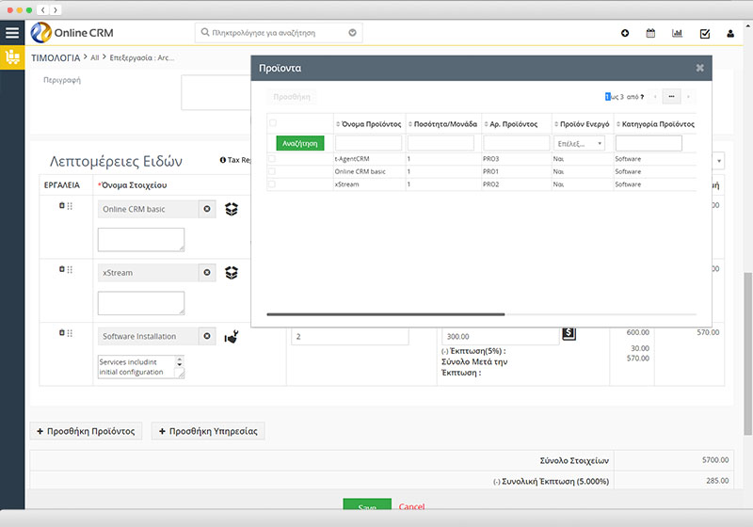
Task: Focus the Όνομα Προϊόντος filter field
Action: tap(368, 143)
